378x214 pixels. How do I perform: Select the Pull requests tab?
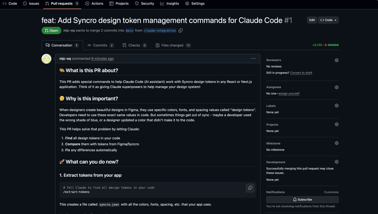62,3
